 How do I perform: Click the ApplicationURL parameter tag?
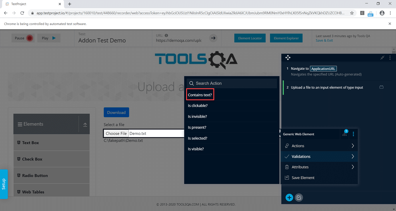point(323,69)
